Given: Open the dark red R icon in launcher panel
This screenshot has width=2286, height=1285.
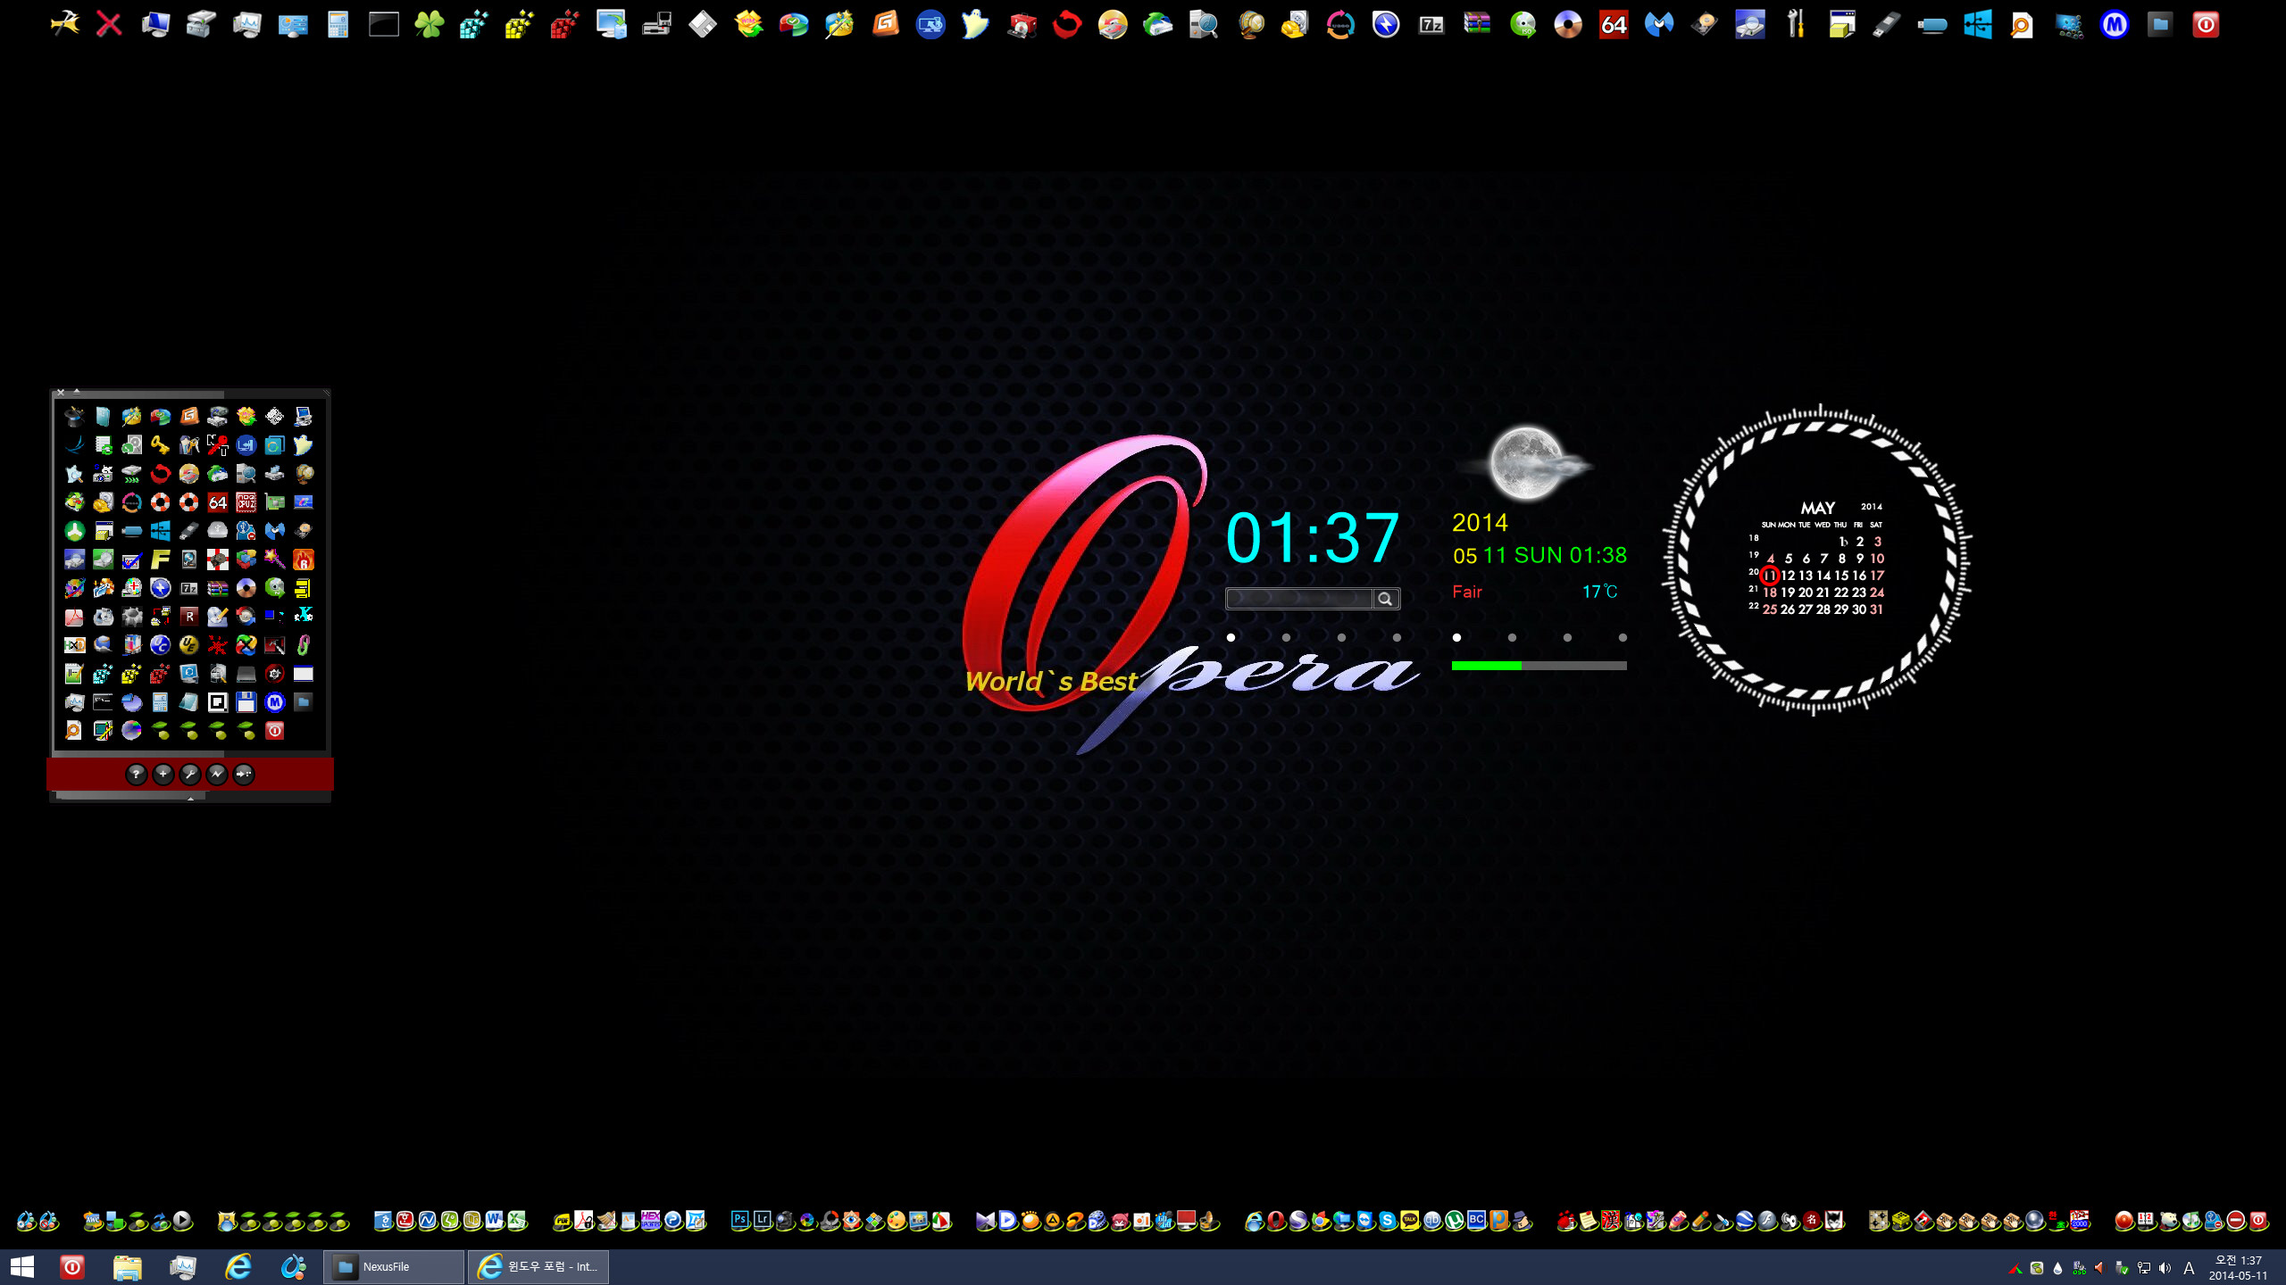Looking at the screenshot, I should coord(188,616).
